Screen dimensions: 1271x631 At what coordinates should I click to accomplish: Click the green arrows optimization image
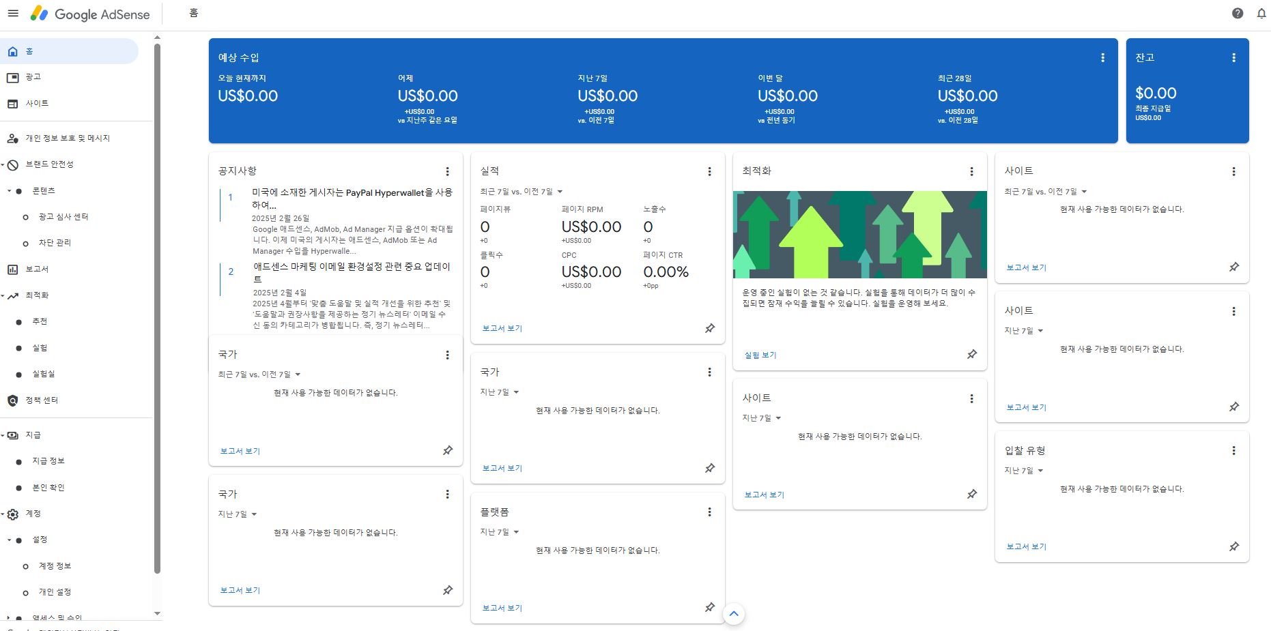pyautogui.click(x=860, y=235)
